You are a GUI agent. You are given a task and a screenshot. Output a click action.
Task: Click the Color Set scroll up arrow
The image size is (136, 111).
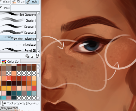point(38,66)
